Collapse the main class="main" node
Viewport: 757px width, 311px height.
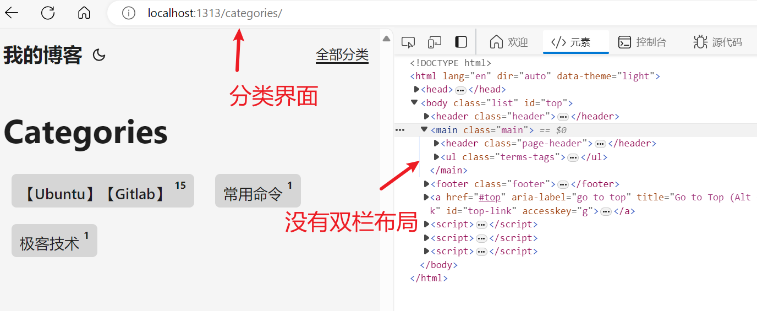coord(424,129)
